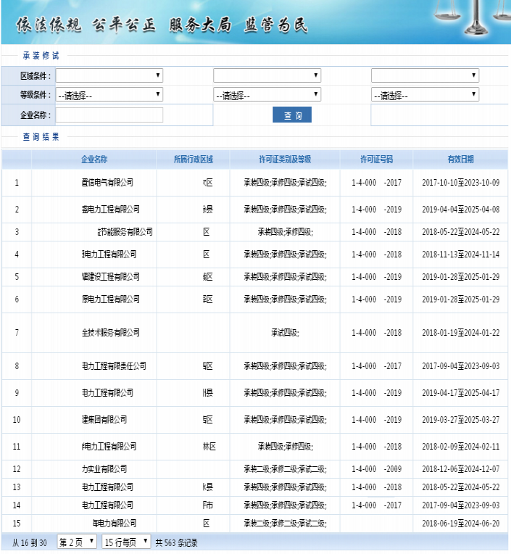Open the 15 行每页 rows-per-page dropdown
Screen dimensions: 511x554
pos(126,542)
